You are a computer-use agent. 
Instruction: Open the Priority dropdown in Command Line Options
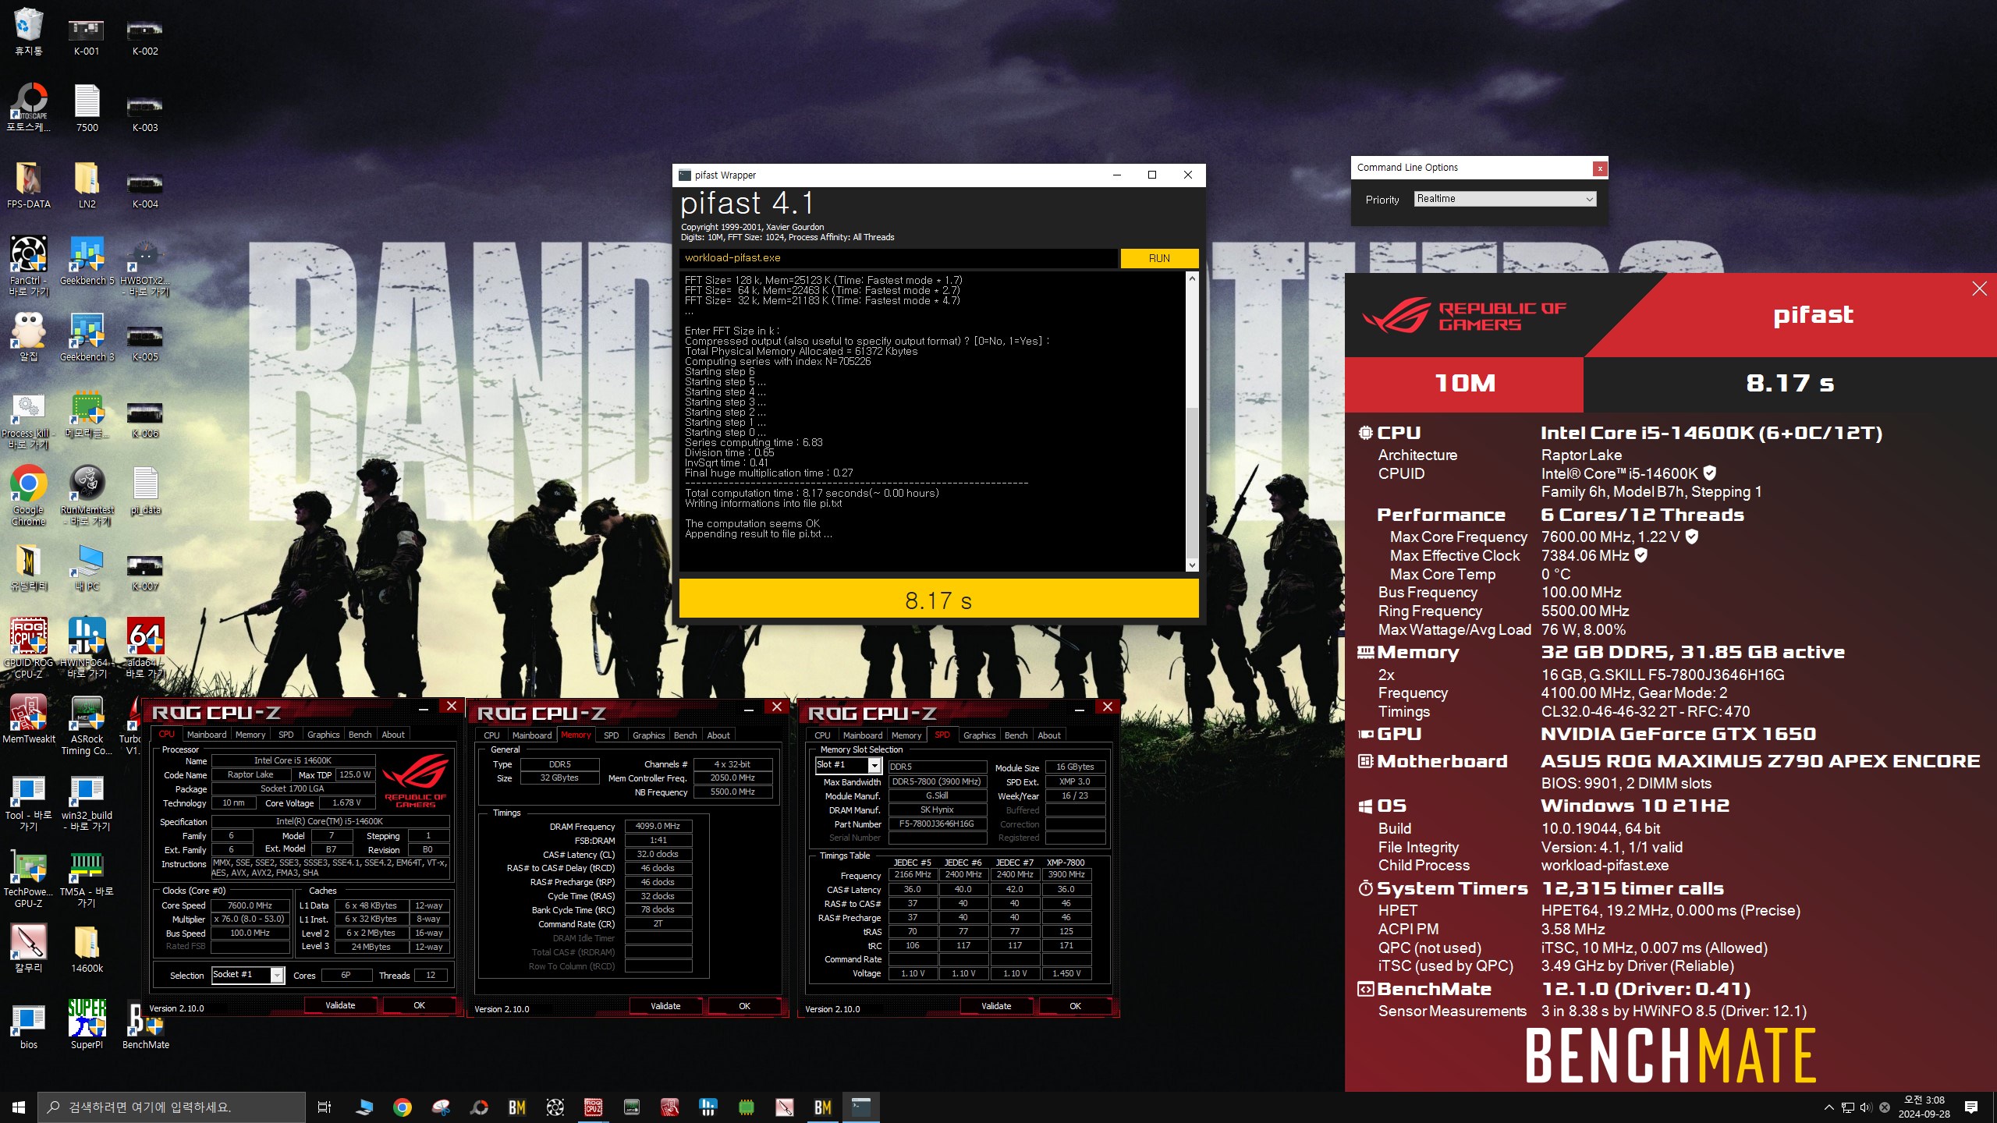point(1505,199)
